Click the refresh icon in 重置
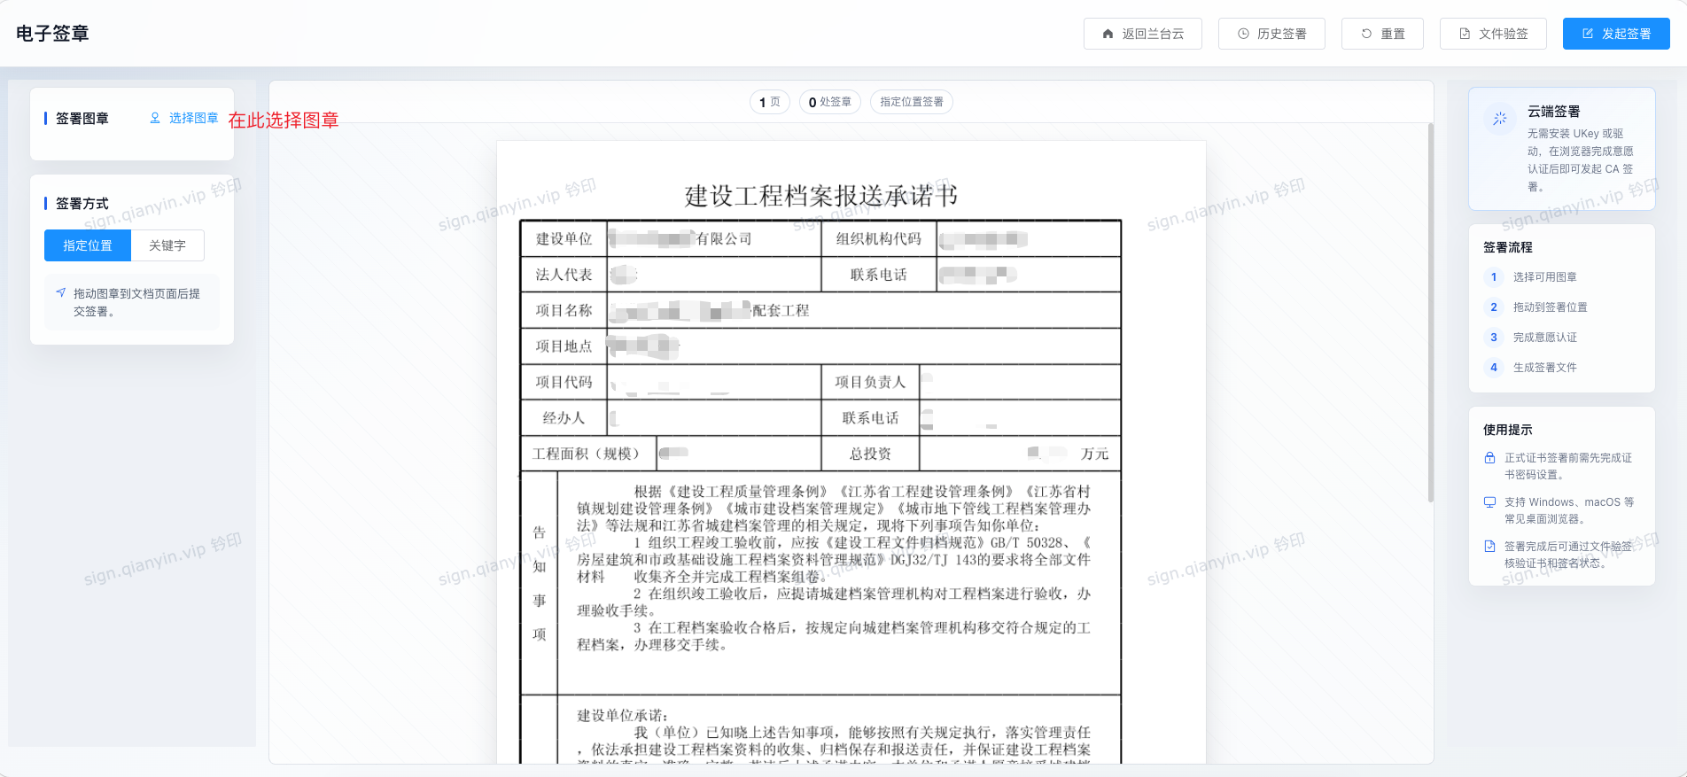This screenshot has width=1687, height=777. tap(1366, 34)
